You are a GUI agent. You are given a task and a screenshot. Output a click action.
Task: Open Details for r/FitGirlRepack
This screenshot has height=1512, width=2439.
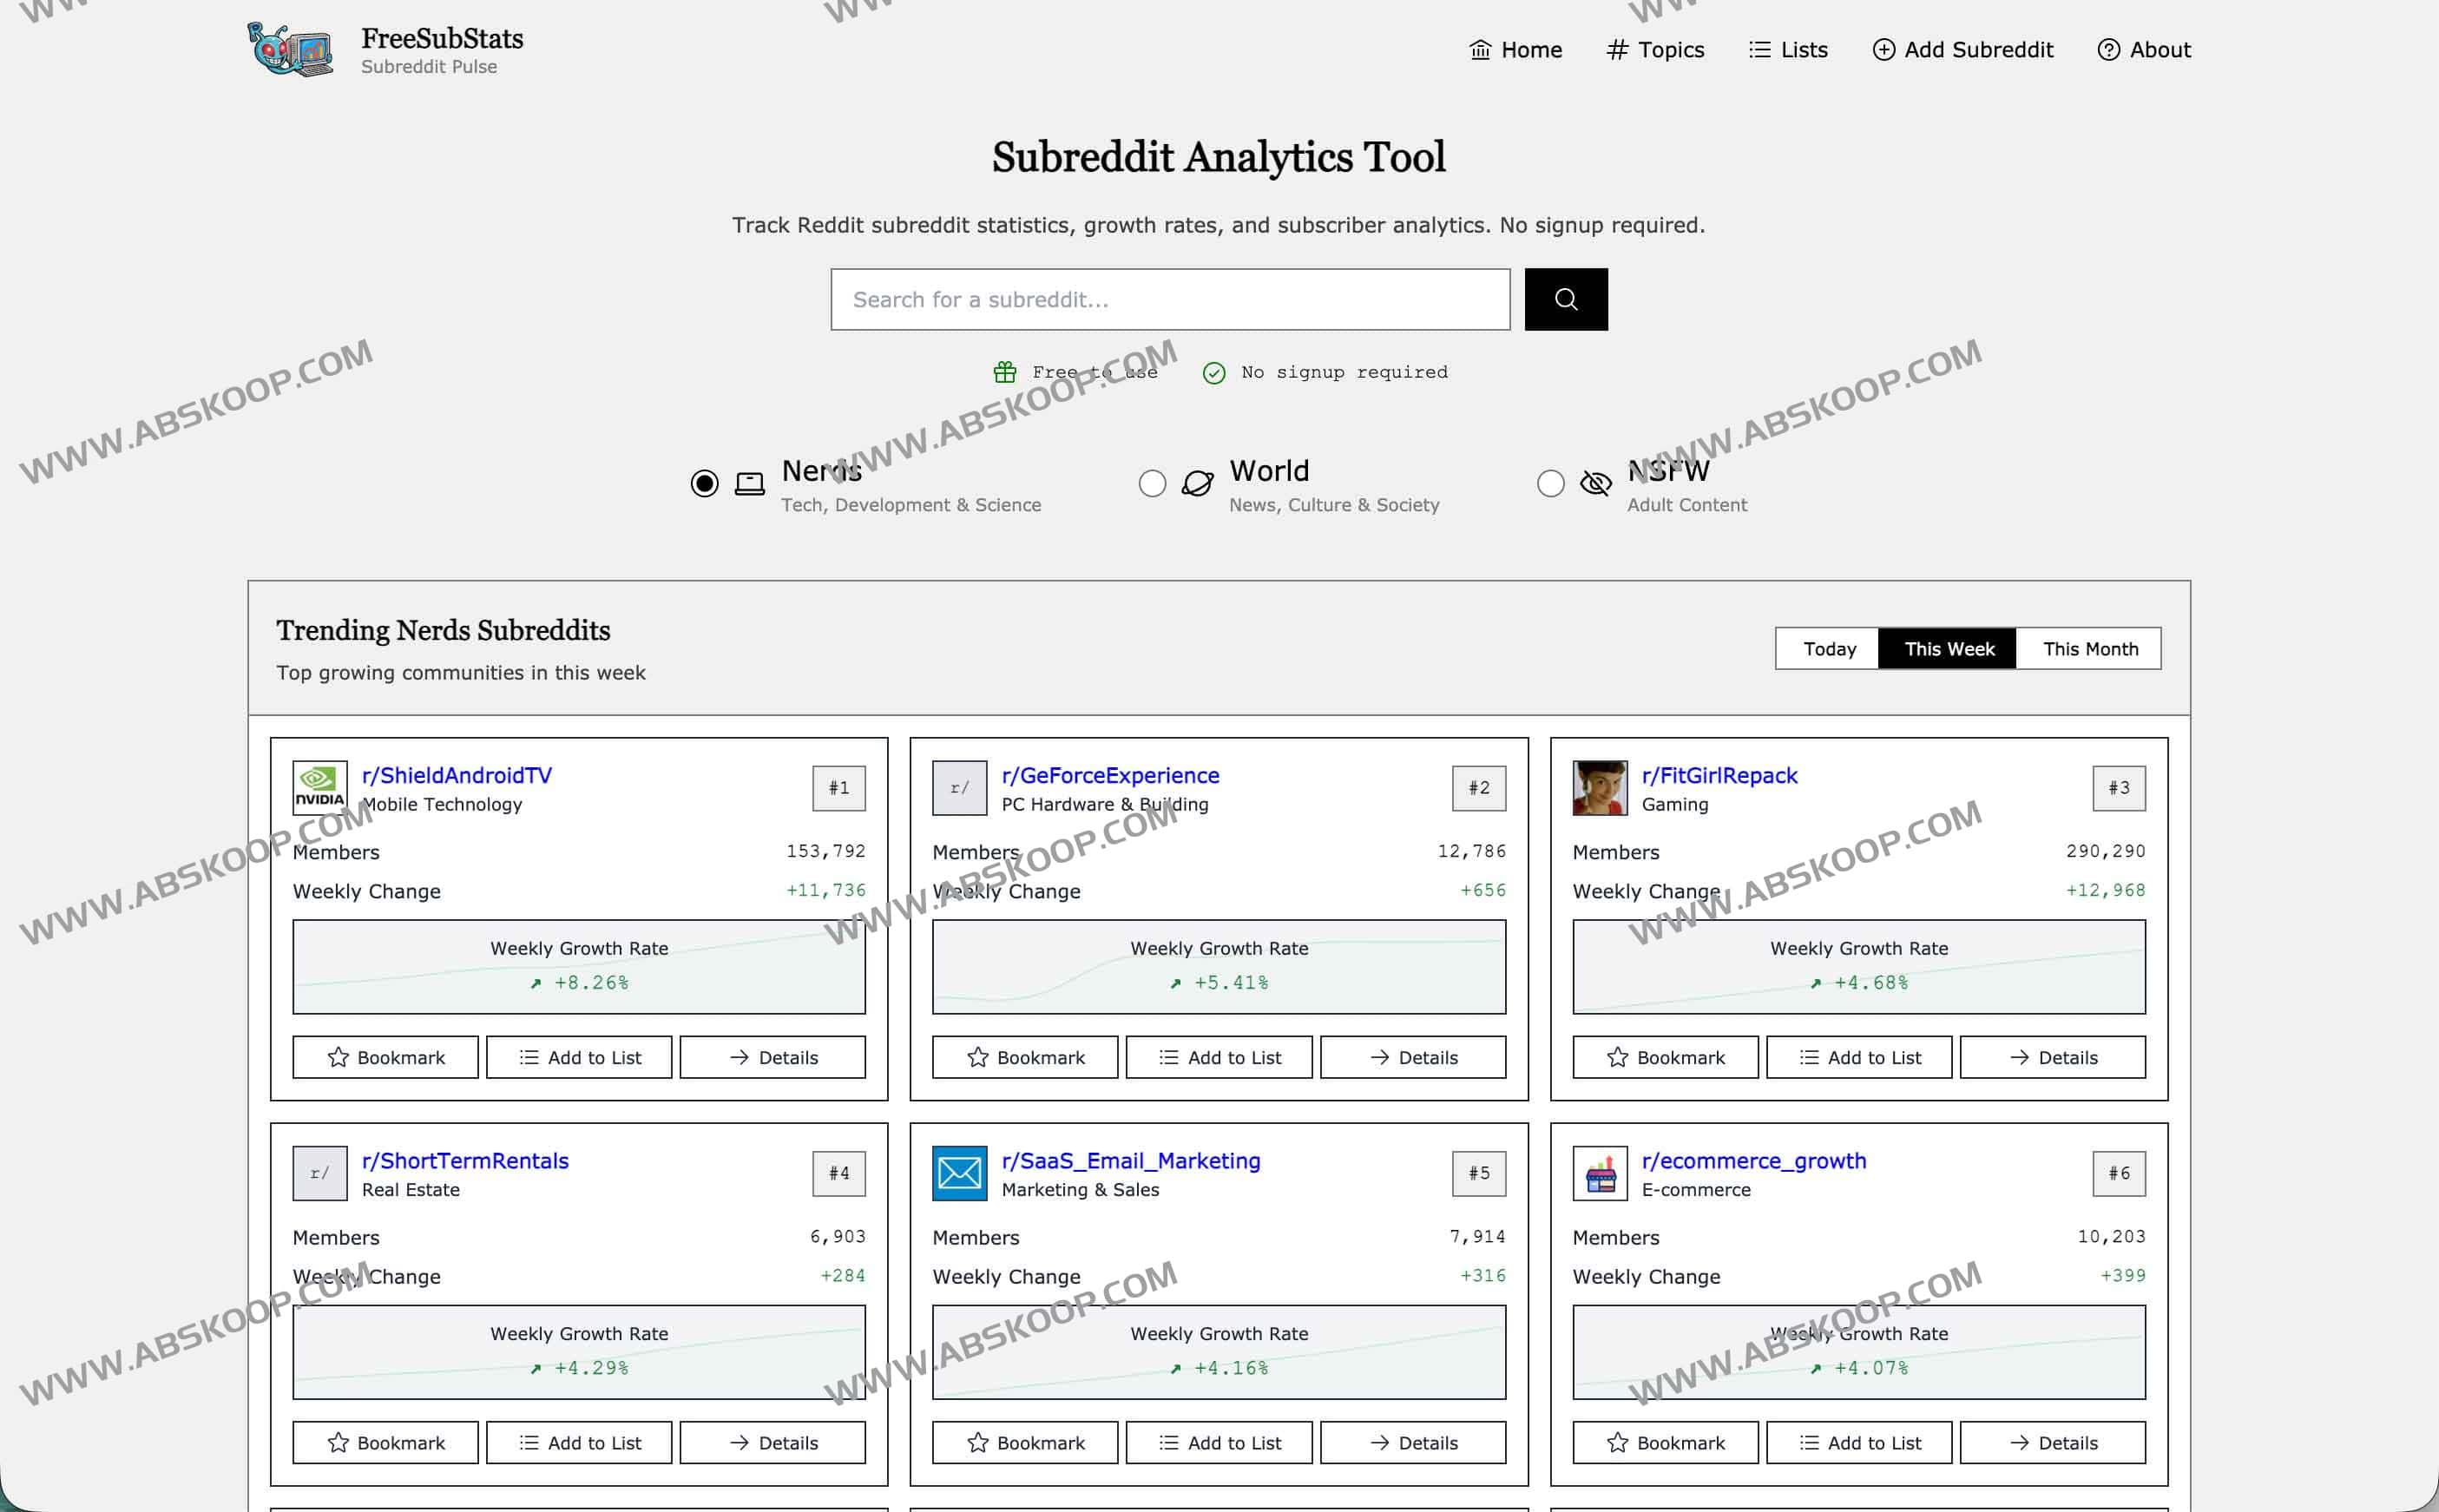point(2052,1057)
